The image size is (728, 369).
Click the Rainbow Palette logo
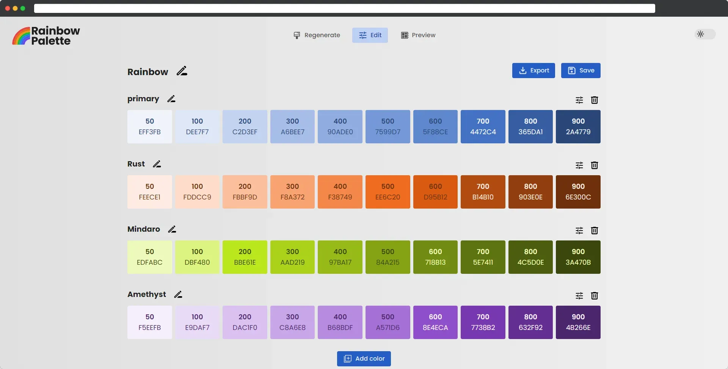[x=45, y=35]
